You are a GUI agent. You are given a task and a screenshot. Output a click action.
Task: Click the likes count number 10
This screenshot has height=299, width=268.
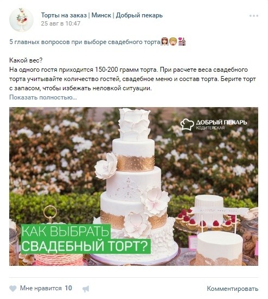pyautogui.click(x=68, y=288)
